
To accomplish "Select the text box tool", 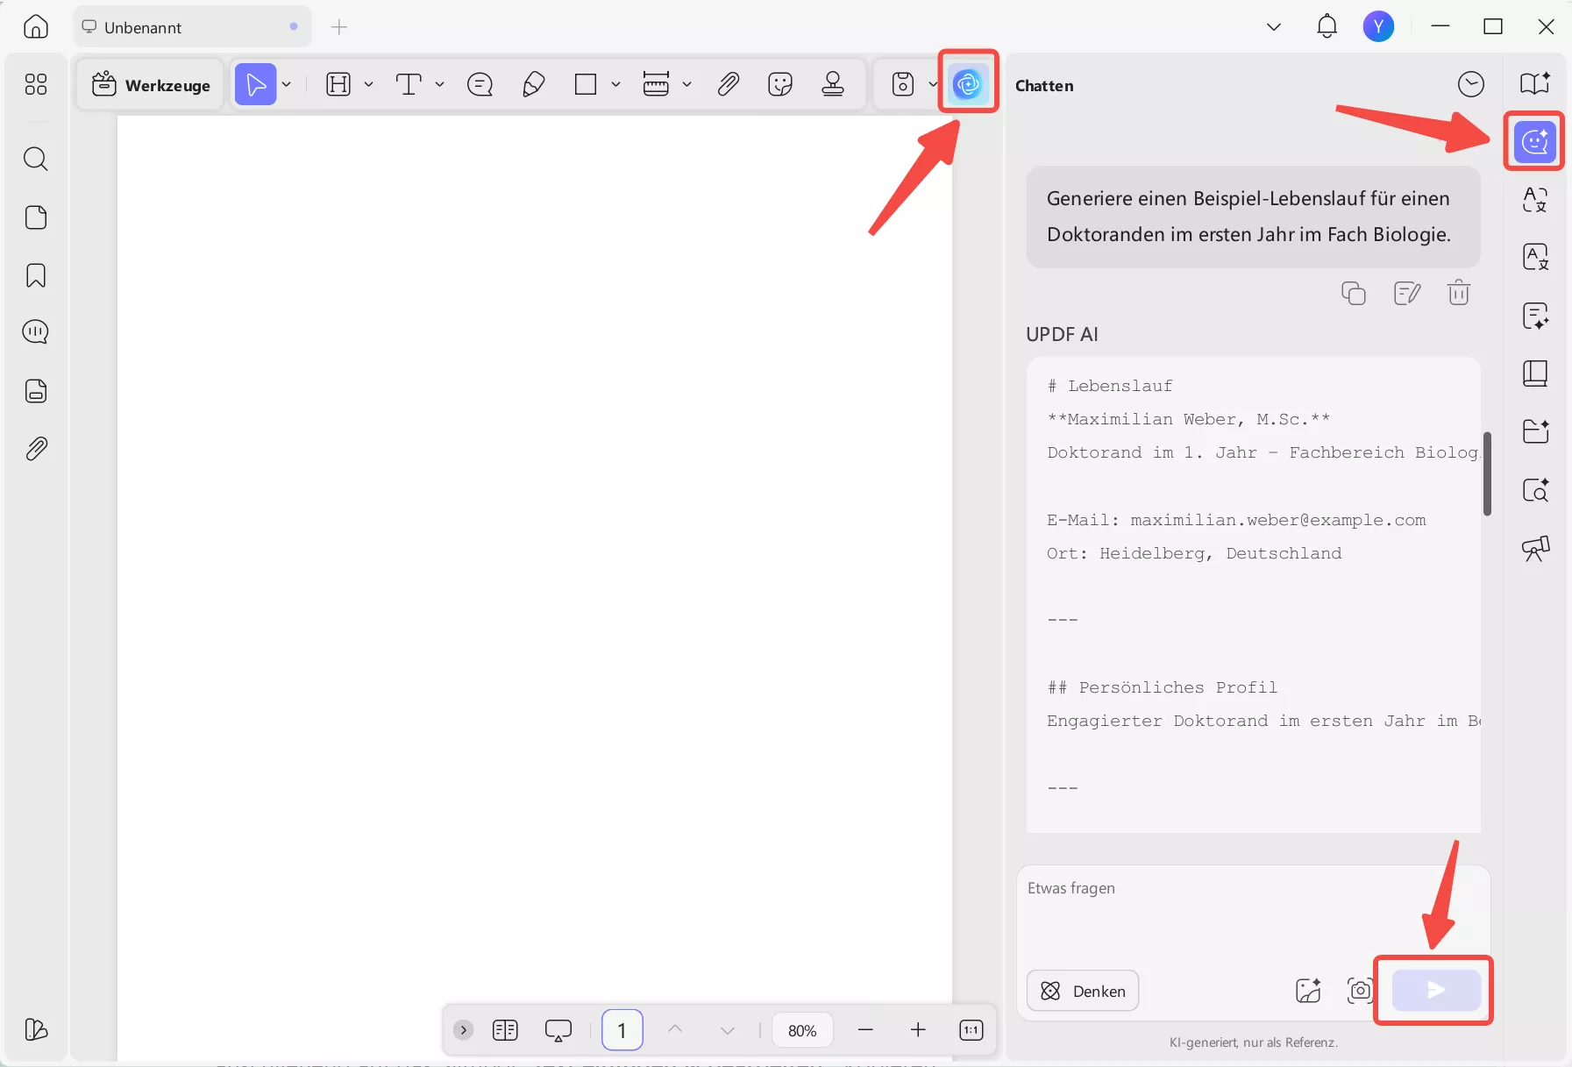I will click(x=409, y=84).
